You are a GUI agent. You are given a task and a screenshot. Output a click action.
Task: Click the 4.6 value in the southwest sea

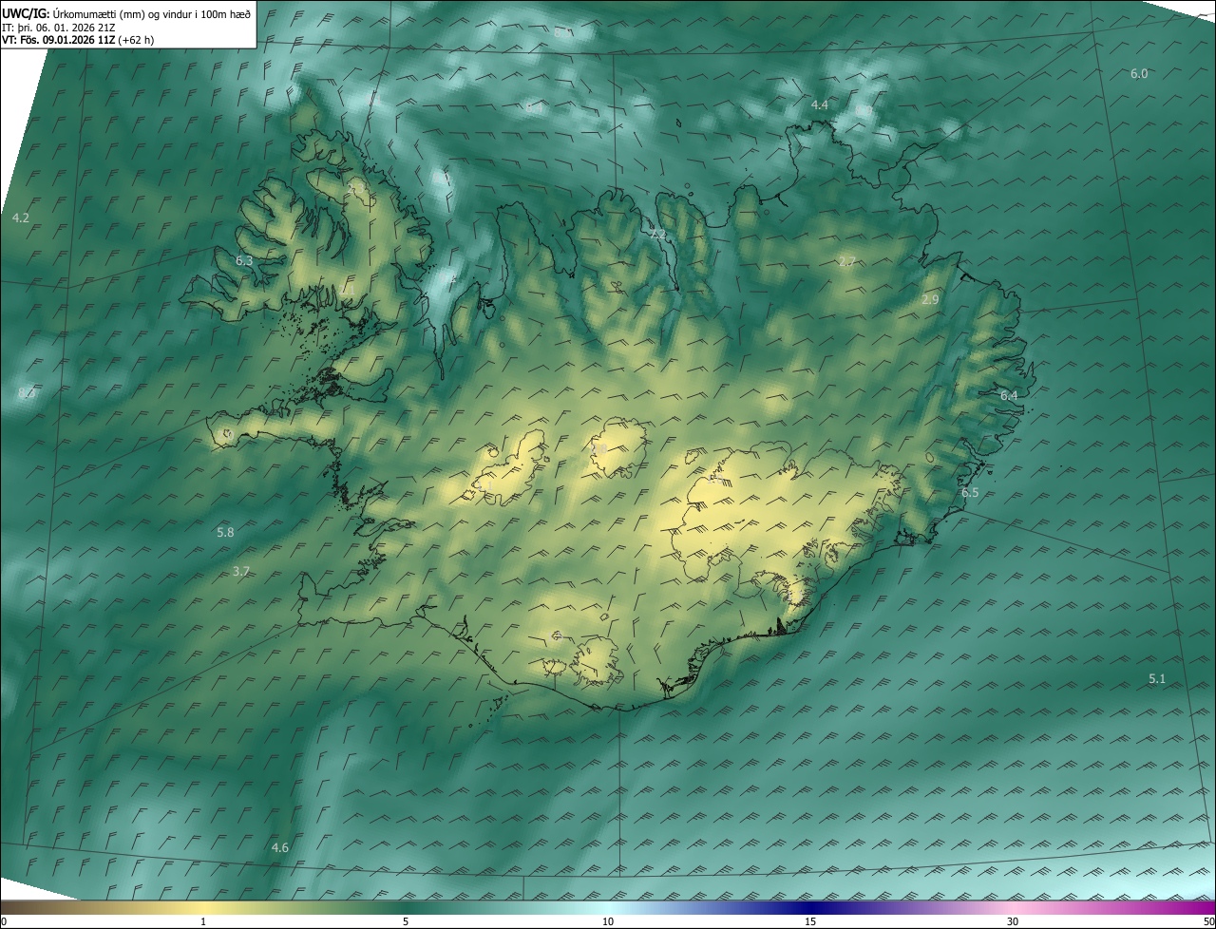tap(280, 847)
